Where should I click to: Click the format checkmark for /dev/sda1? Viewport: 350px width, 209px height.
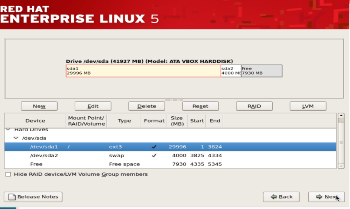coord(154,147)
